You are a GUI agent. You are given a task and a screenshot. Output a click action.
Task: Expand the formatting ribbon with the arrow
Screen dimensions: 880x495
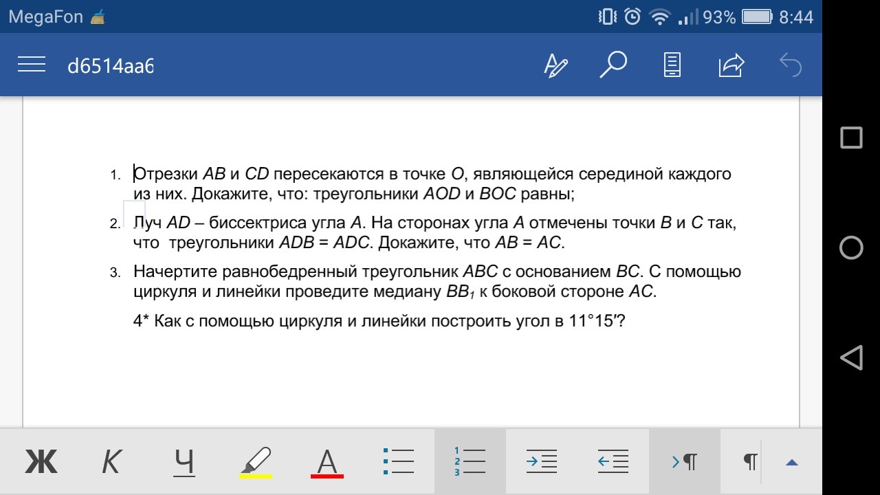(792, 463)
